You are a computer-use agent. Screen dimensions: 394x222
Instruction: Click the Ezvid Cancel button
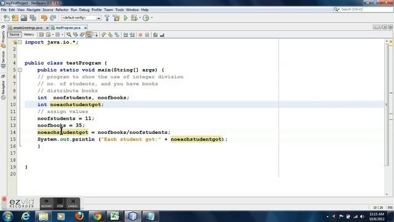(x=73, y=203)
